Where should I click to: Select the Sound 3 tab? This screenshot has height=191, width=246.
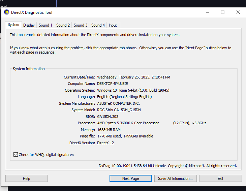(81, 25)
